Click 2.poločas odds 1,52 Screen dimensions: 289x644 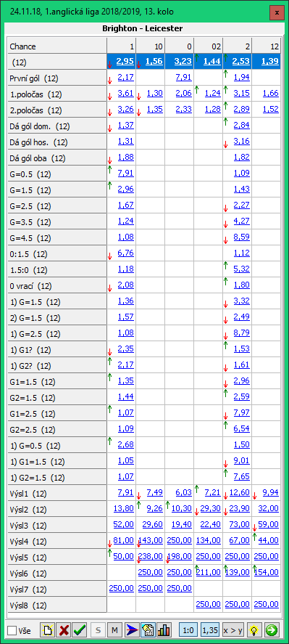point(271,109)
